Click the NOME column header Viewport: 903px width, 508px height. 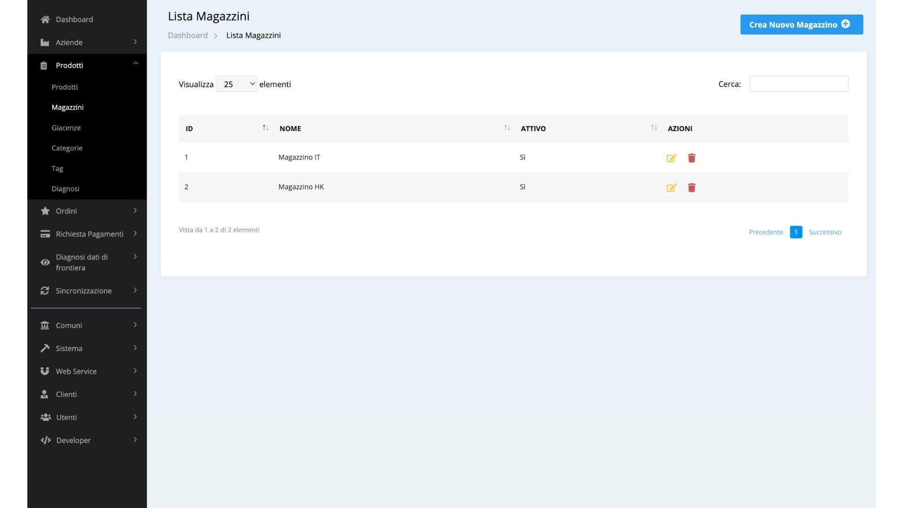point(290,128)
